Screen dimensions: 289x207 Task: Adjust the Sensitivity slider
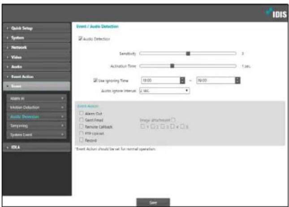click(x=188, y=53)
